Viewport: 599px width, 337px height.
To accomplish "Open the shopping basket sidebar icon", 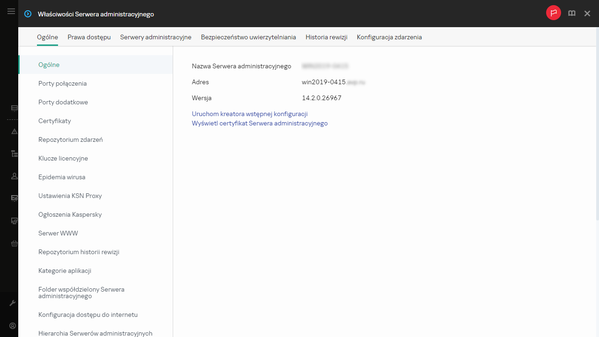I will (x=14, y=243).
